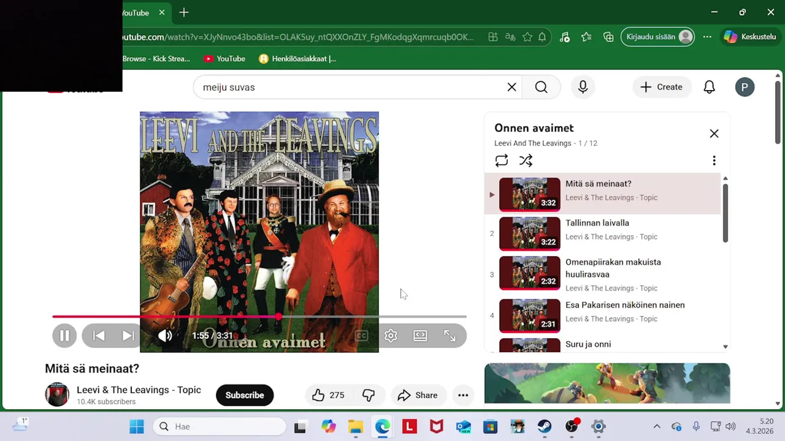The image size is (785, 441).
Task: Open the address bar app available icon
Action: [x=492, y=37]
